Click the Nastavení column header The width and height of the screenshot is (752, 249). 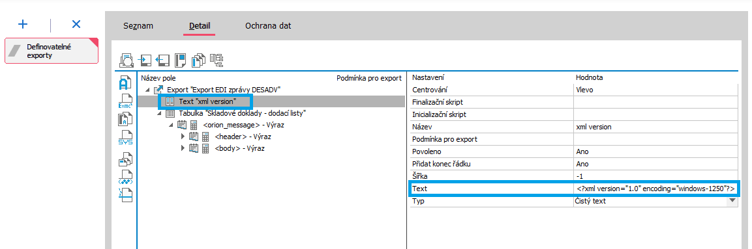[x=429, y=77]
